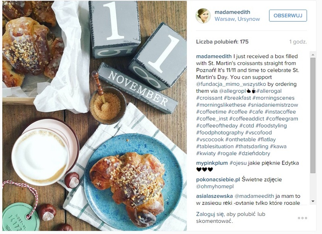Visit mypinkplum commenter profile
This screenshot has width=322, height=234.
pos(212,163)
